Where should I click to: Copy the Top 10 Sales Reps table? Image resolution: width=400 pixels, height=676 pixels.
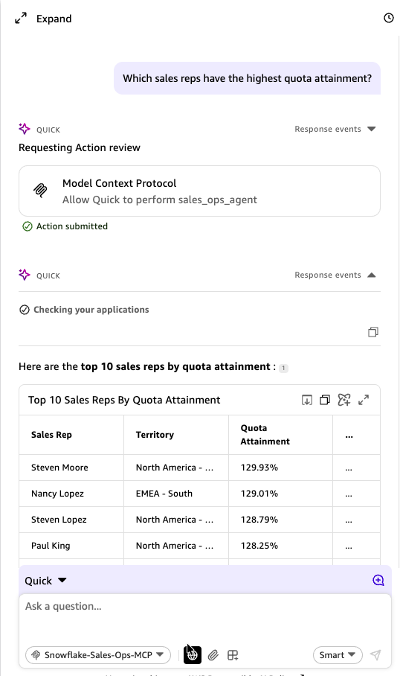(325, 400)
